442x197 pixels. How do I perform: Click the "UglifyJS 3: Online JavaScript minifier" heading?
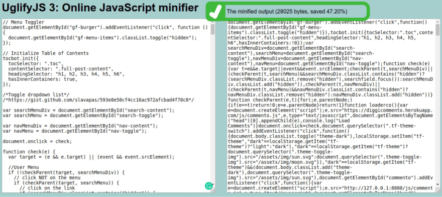(x=100, y=8)
